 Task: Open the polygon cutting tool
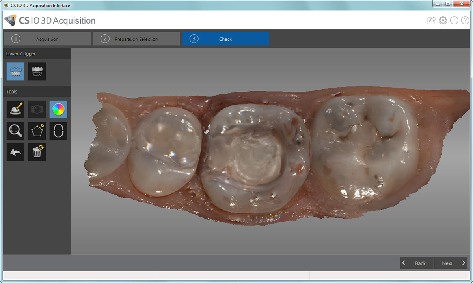37,130
